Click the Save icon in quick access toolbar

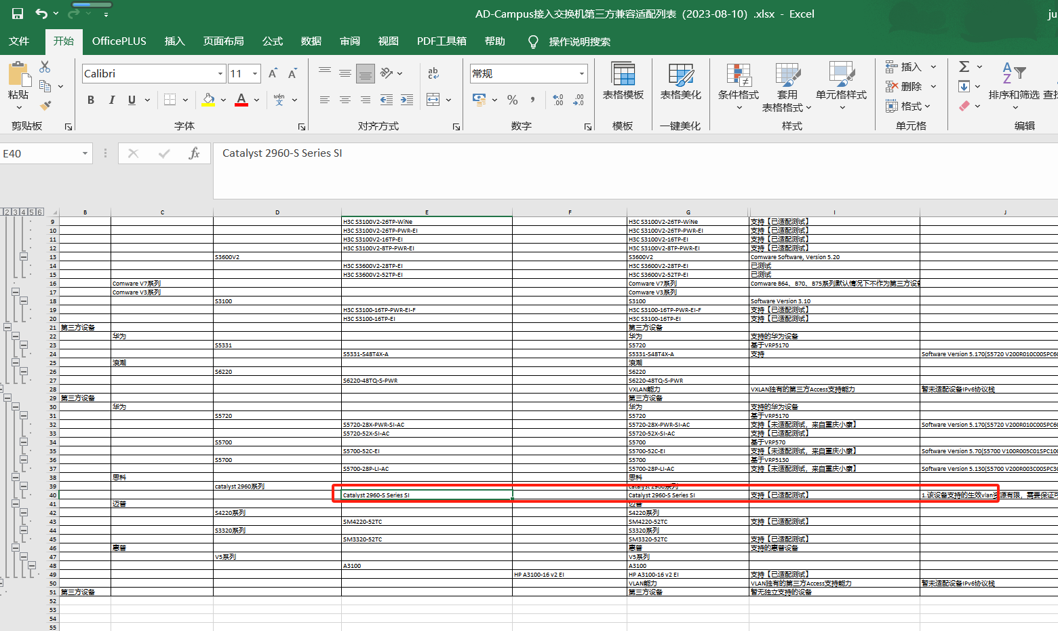(18, 14)
